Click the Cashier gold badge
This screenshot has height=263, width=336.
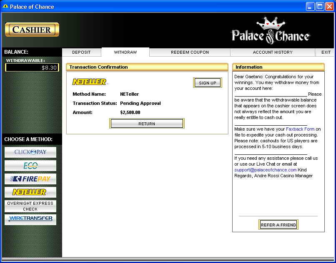click(32, 30)
